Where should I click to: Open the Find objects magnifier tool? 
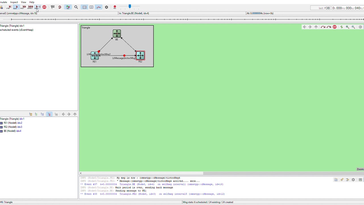tap(76, 7)
